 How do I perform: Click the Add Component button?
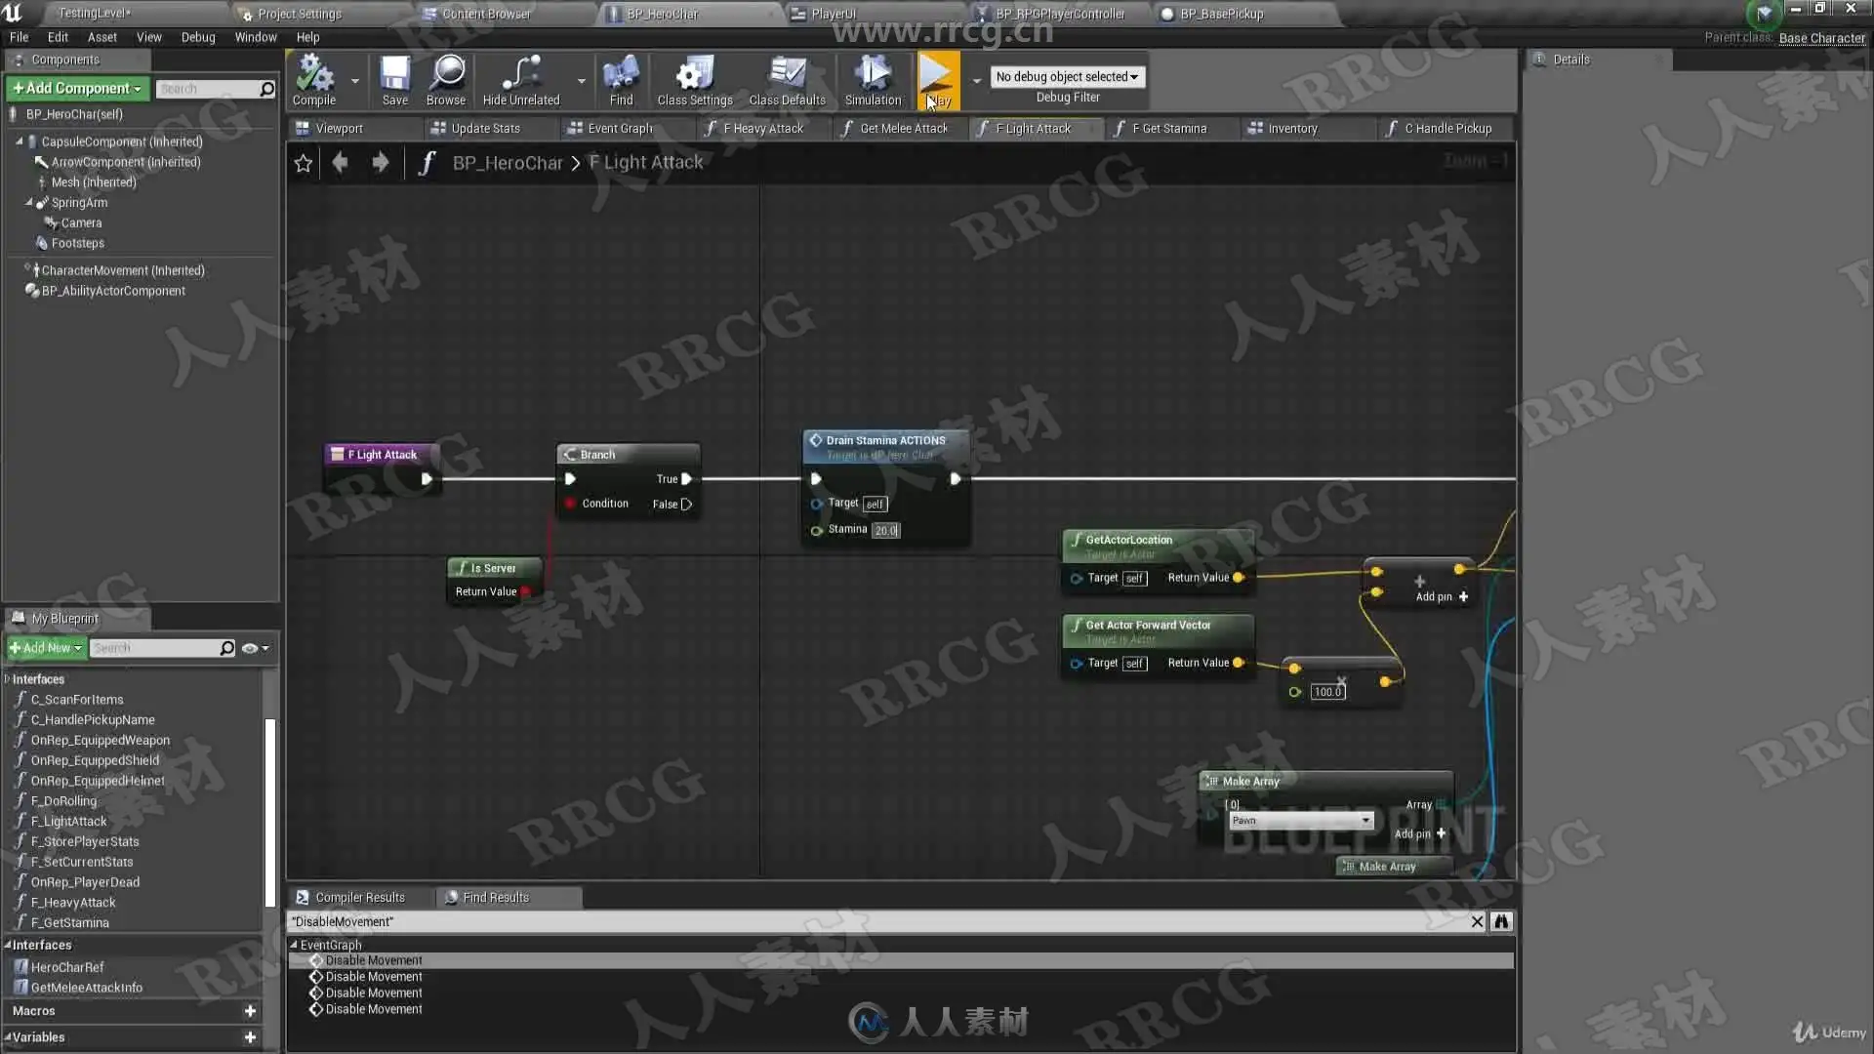[77, 88]
